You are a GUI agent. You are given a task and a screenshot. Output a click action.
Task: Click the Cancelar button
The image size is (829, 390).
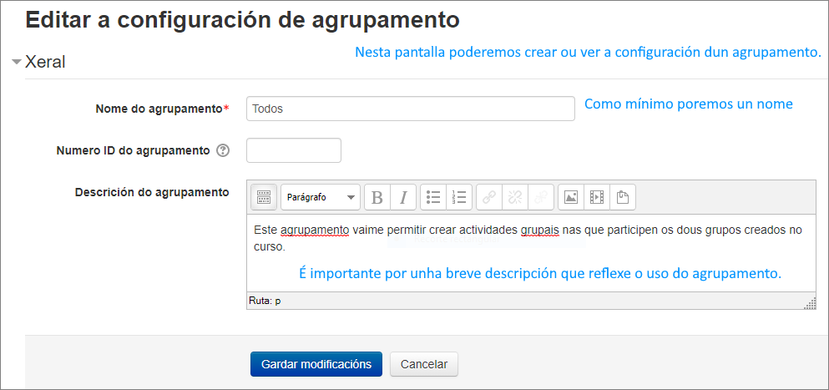click(424, 364)
